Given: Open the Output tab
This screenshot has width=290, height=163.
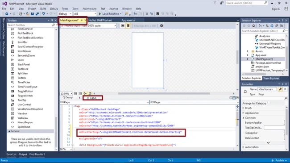Looking at the screenshot, I should [23, 155].
